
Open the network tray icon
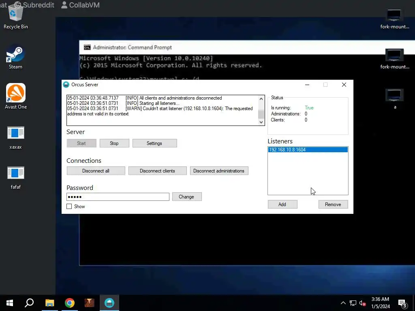[x=353, y=303]
